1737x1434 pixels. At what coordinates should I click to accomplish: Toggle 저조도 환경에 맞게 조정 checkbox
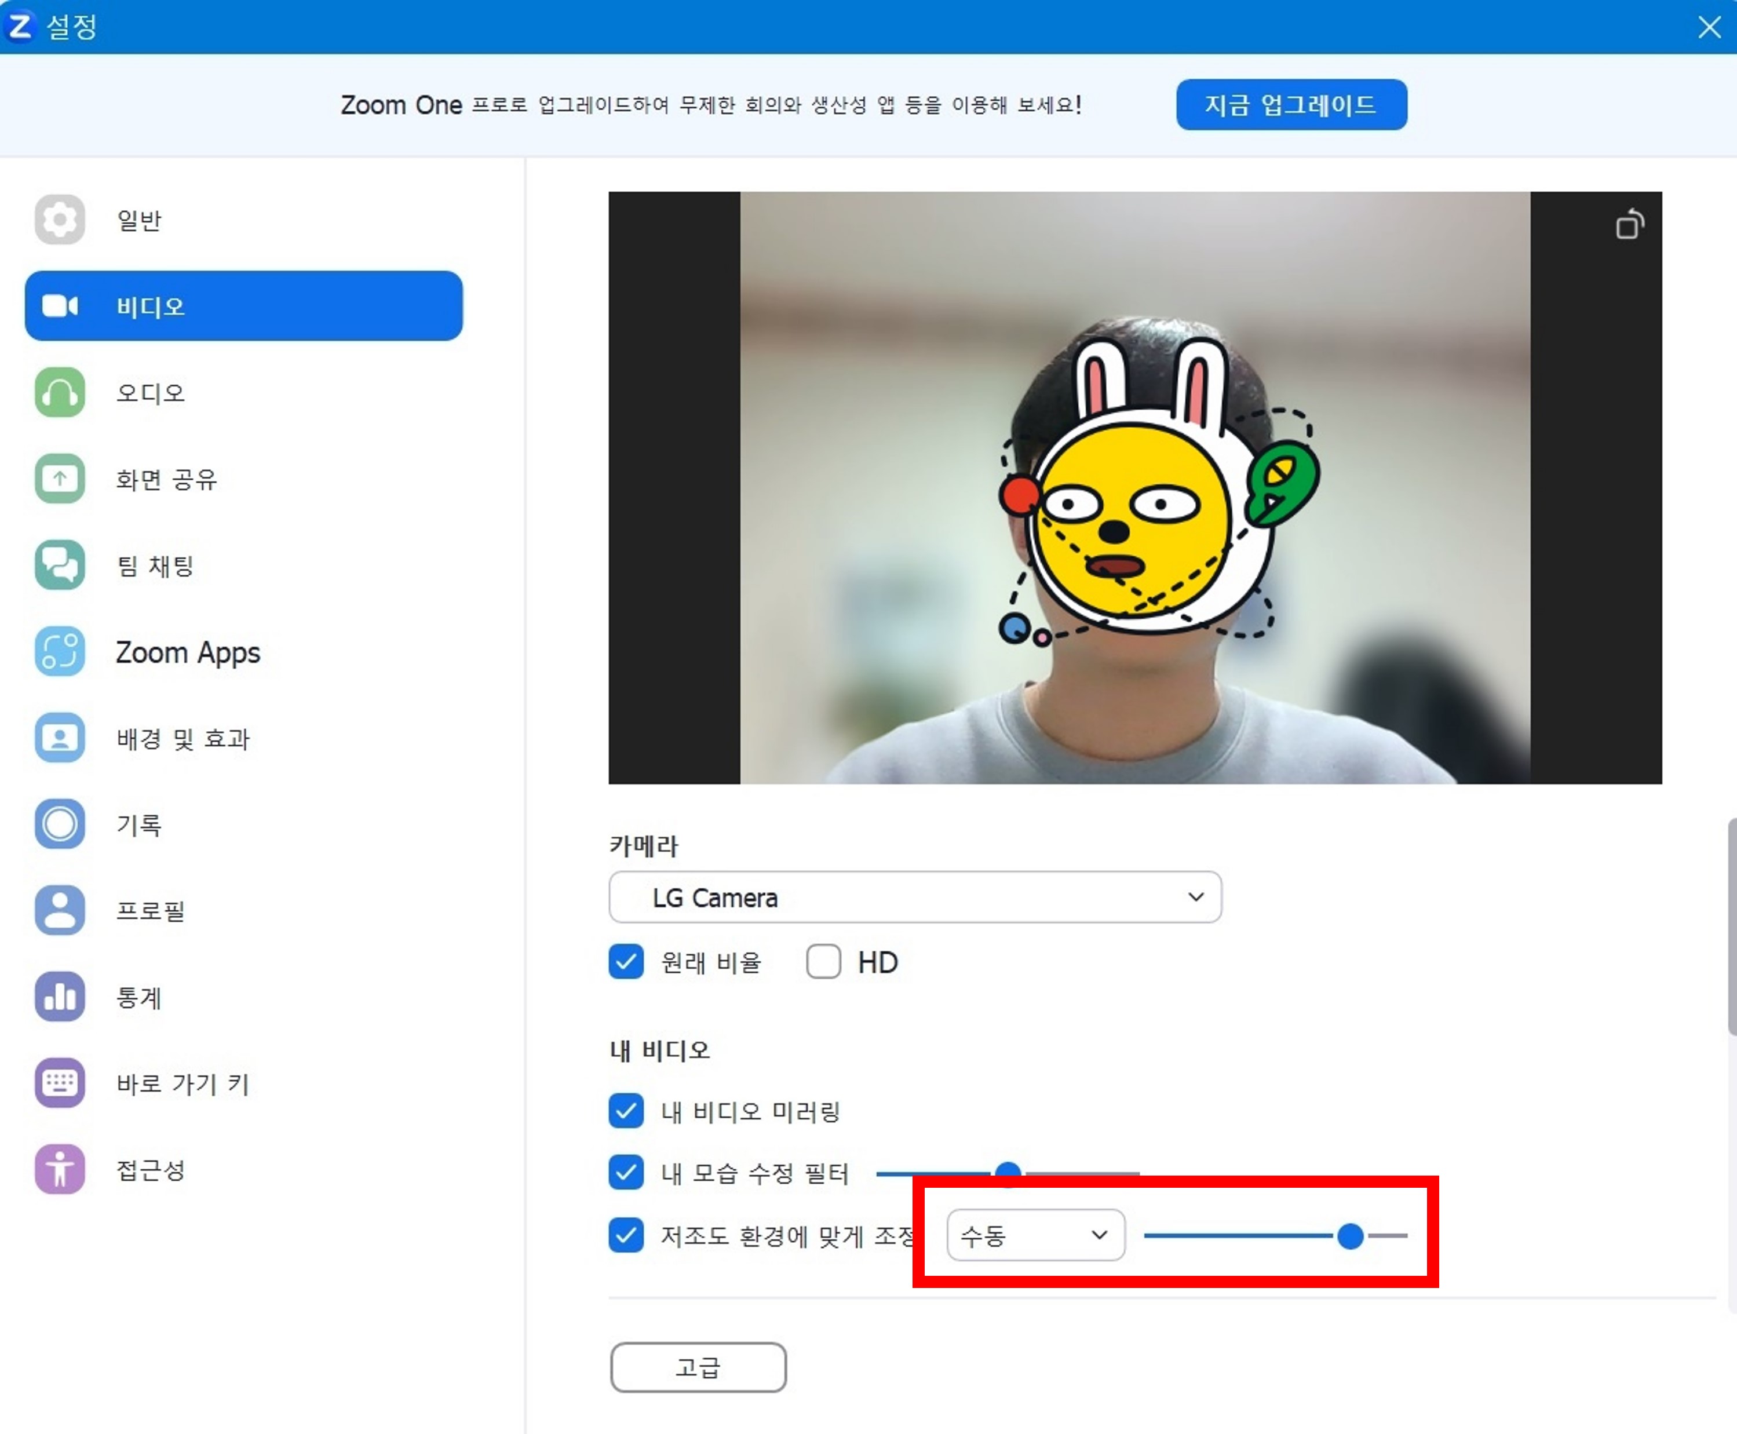(626, 1235)
